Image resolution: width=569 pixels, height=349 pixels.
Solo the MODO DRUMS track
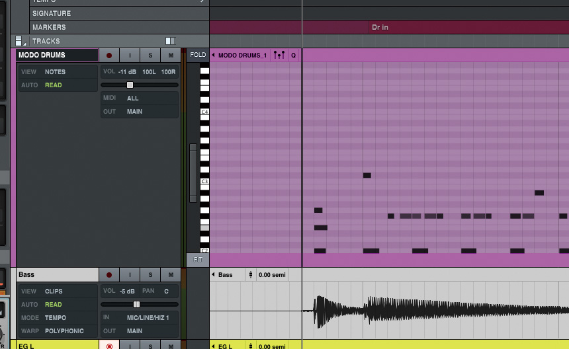[150, 56]
